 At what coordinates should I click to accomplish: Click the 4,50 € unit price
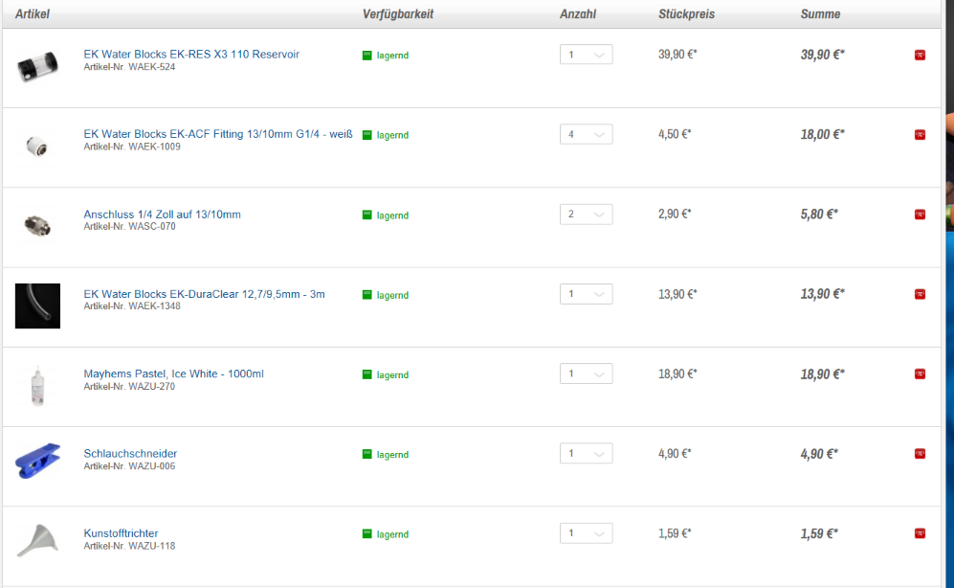point(675,134)
